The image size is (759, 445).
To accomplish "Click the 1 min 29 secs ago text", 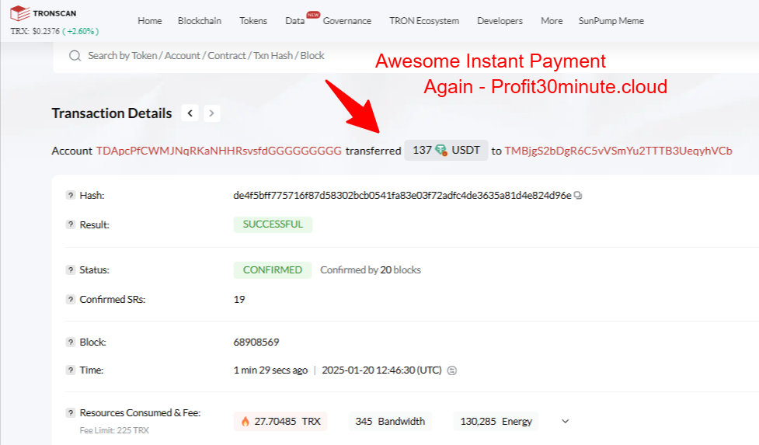I will (x=270, y=370).
